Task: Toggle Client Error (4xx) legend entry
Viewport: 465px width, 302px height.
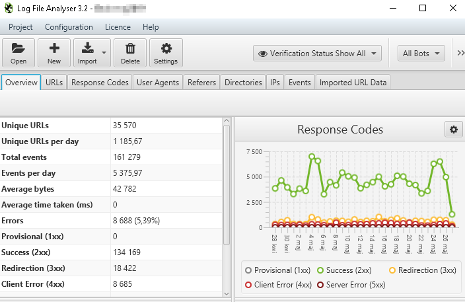Action: pyautogui.click(x=248, y=285)
